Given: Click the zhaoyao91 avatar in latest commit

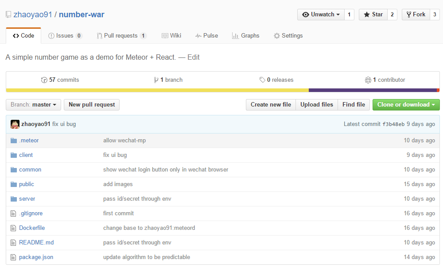Looking at the screenshot, I should pos(15,124).
